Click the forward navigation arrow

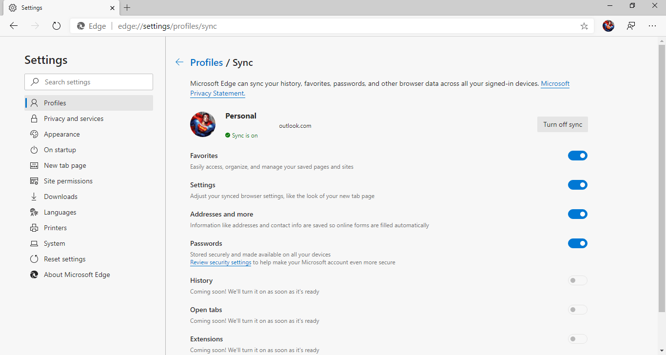pyautogui.click(x=35, y=26)
